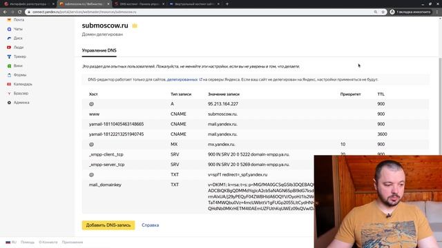The width and height of the screenshot is (442, 248).
Task: Close the Интерфейс регистратора browser tab
Action: click(x=53, y=4)
